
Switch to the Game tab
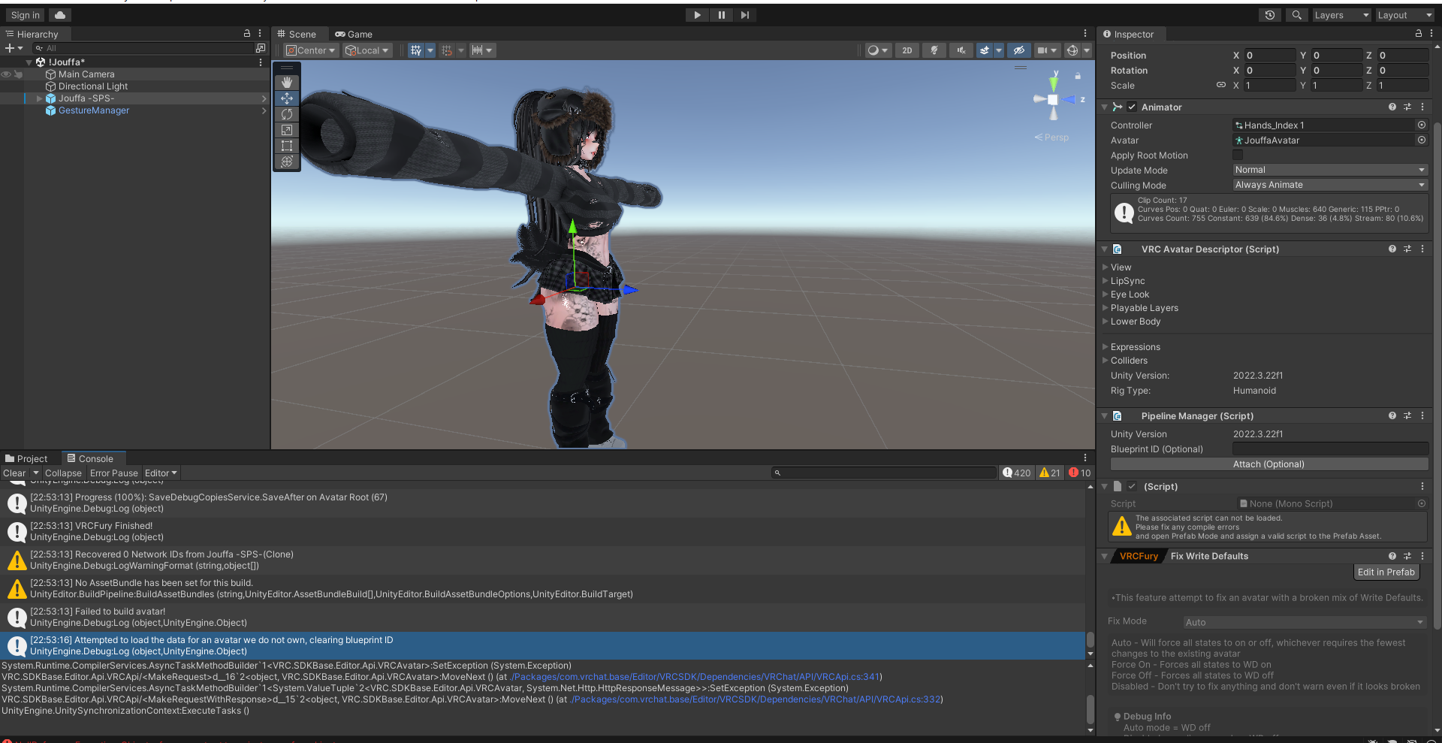click(x=354, y=34)
